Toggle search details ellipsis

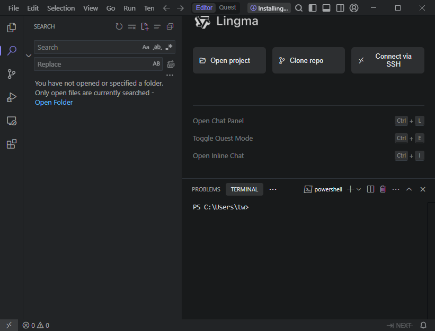(x=170, y=75)
